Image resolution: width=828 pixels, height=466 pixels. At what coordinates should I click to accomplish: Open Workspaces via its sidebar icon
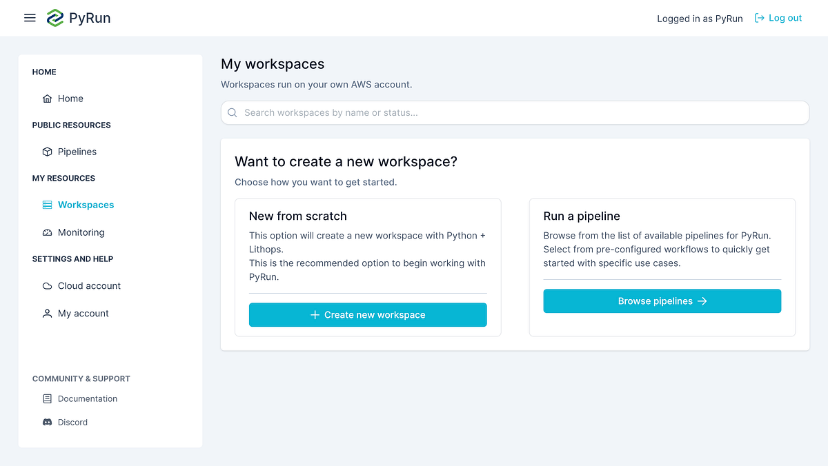click(47, 204)
